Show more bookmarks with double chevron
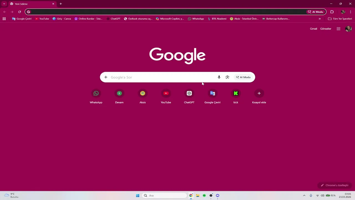The height and width of the screenshot is (200, 355). 319,19
